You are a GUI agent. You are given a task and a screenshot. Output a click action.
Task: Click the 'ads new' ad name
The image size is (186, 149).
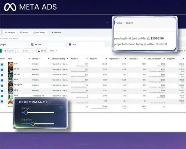(x=17, y=74)
